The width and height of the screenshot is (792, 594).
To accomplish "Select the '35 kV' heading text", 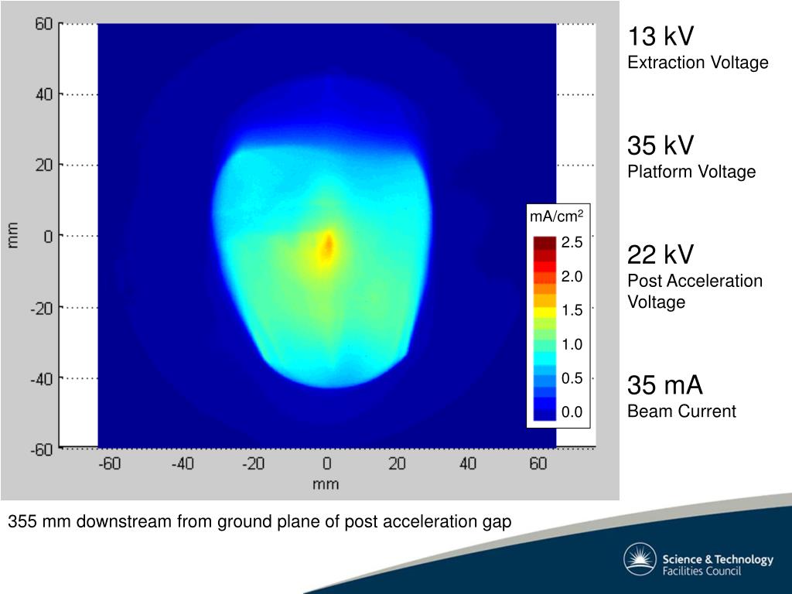I will click(x=661, y=145).
